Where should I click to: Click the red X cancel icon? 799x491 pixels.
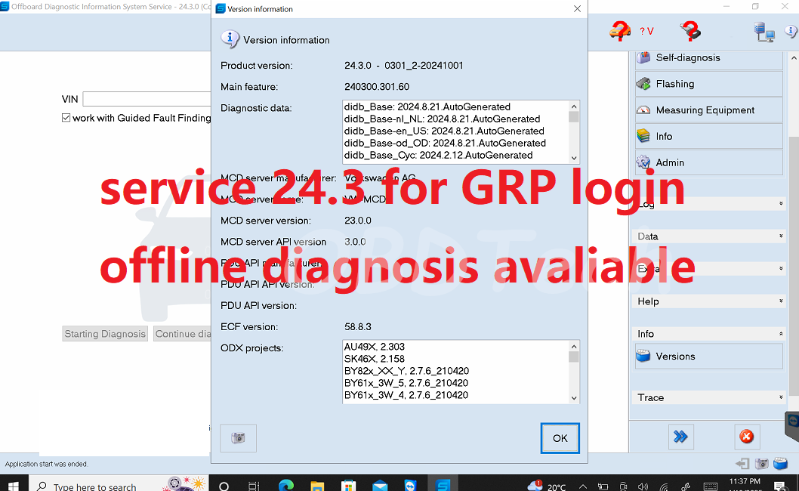tap(747, 437)
